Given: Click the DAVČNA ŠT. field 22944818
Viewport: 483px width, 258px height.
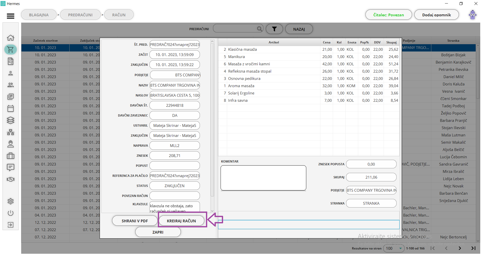Looking at the screenshot, I should click(x=175, y=105).
